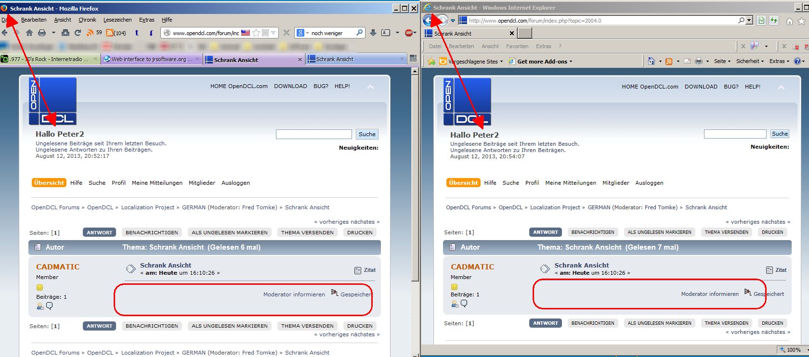809x357 pixels.
Task: Click the QR code icon in Firefox address bar
Action: [265, 33]
